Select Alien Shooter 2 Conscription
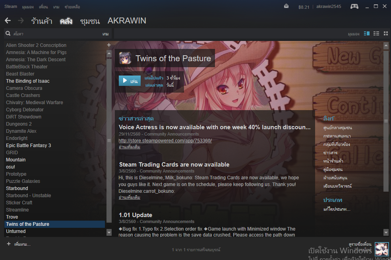The width and height of the screenshot is (391, 260). point(36,45)
